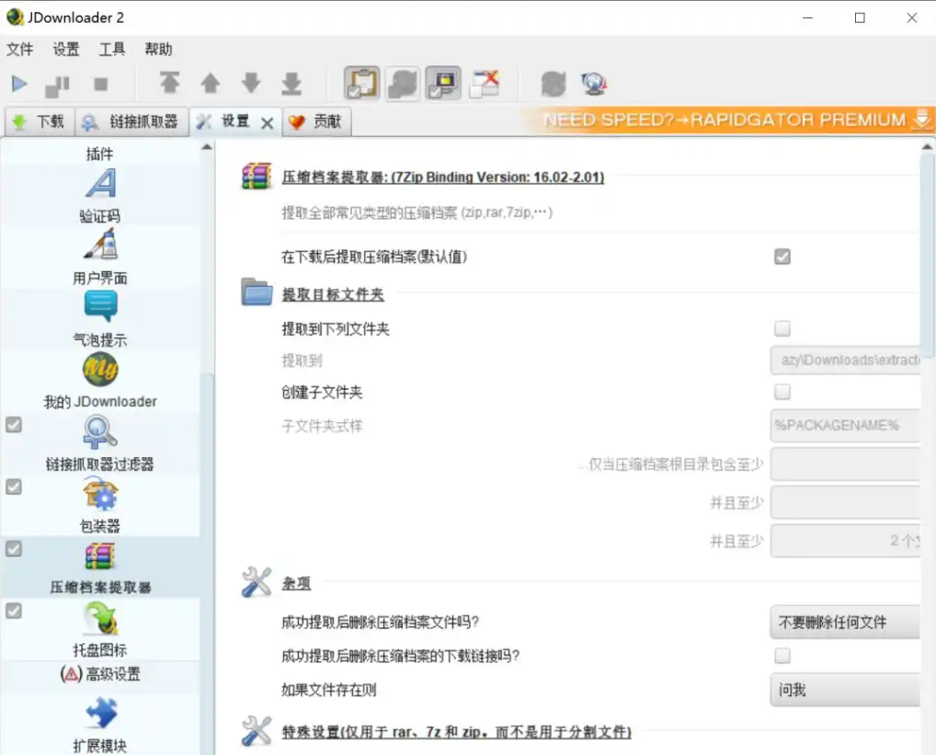The height and width of the screenshot is (755, 936).
Task: Open 链接抓取器过滤器 settings icon
Action: [99, 431]
